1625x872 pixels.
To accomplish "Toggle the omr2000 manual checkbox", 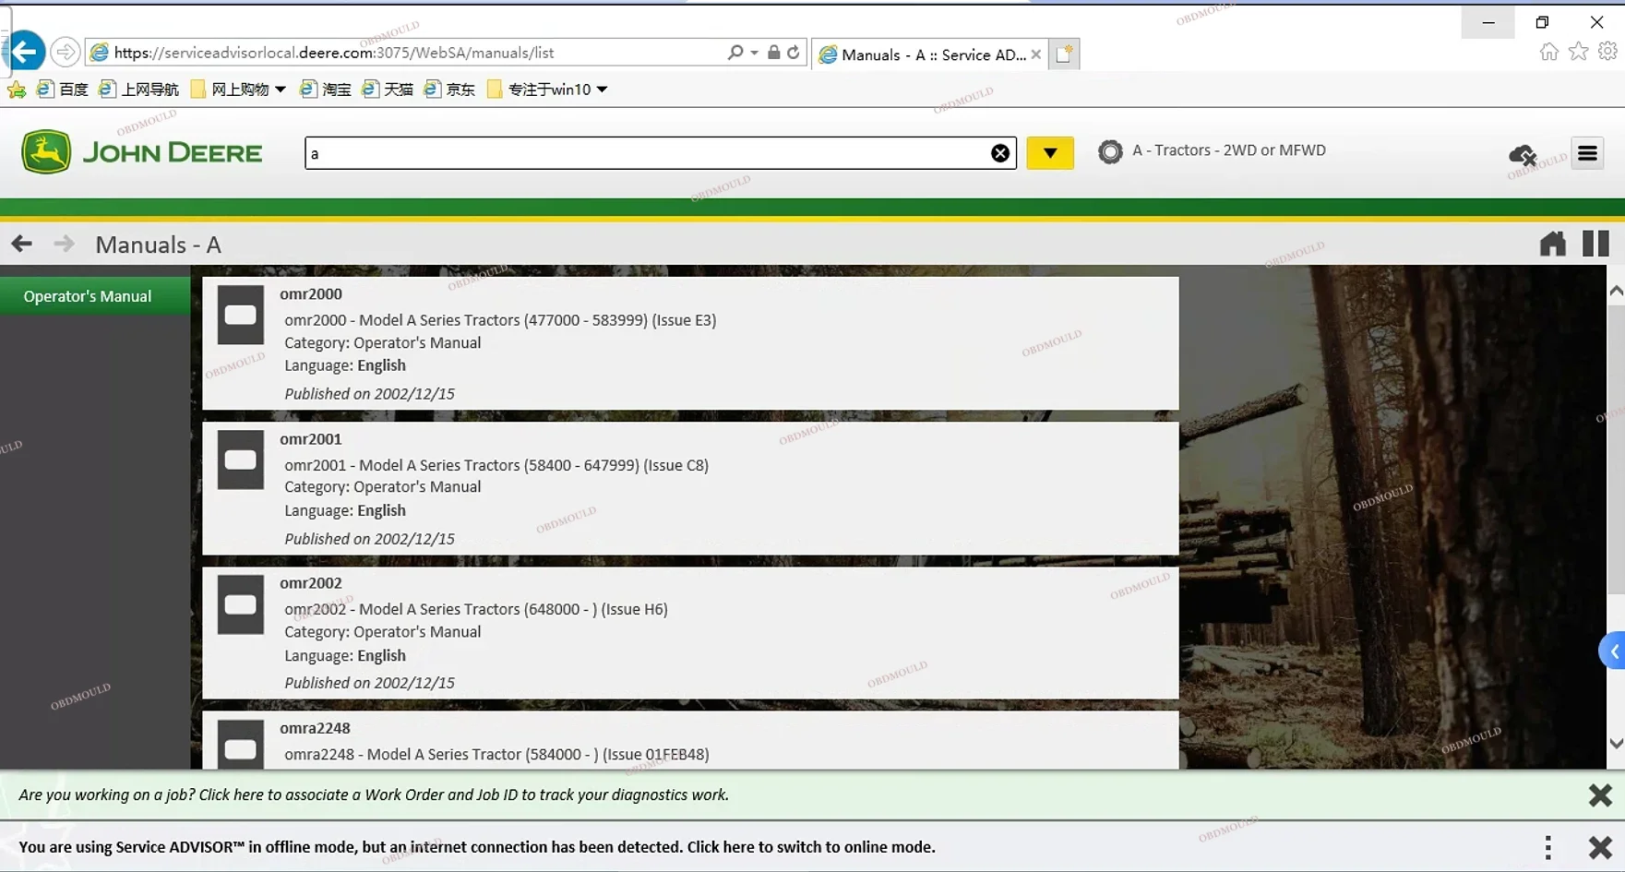I will click(240, 315).
